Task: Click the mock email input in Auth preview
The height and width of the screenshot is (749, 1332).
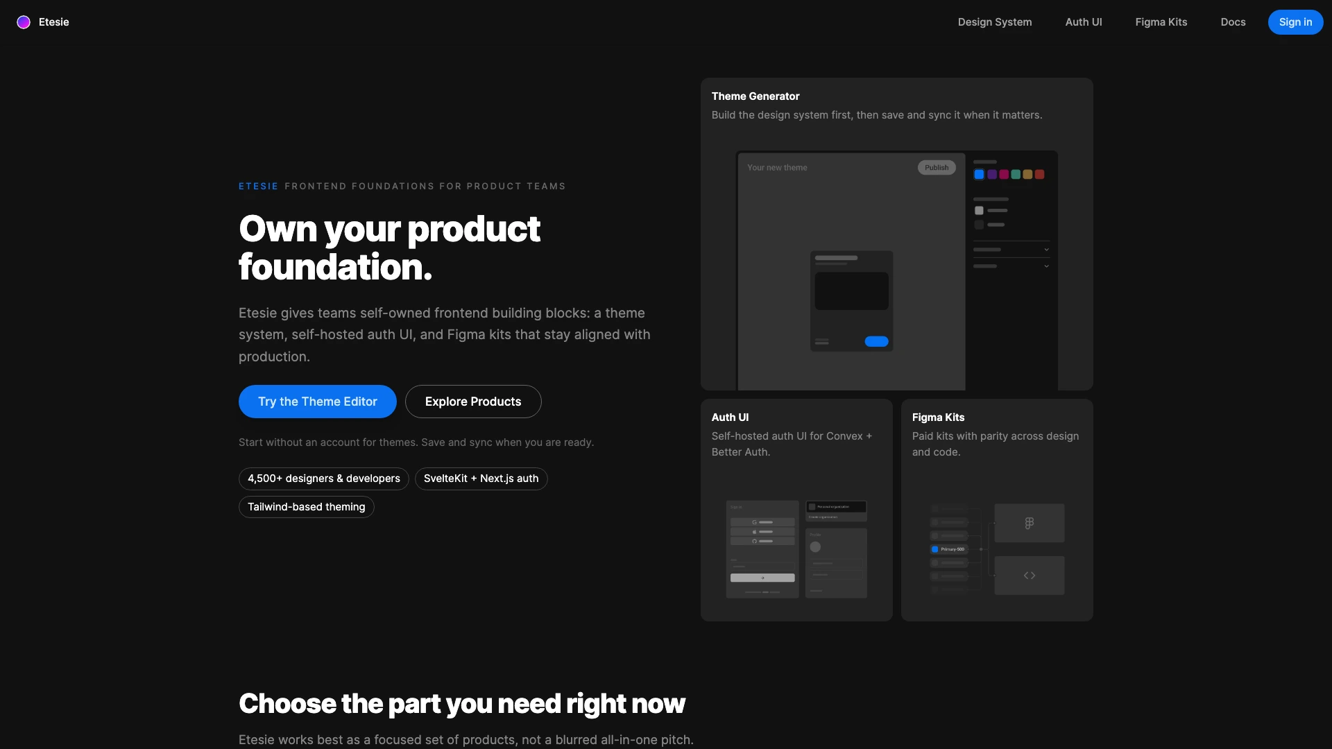Action: (762, 567)
